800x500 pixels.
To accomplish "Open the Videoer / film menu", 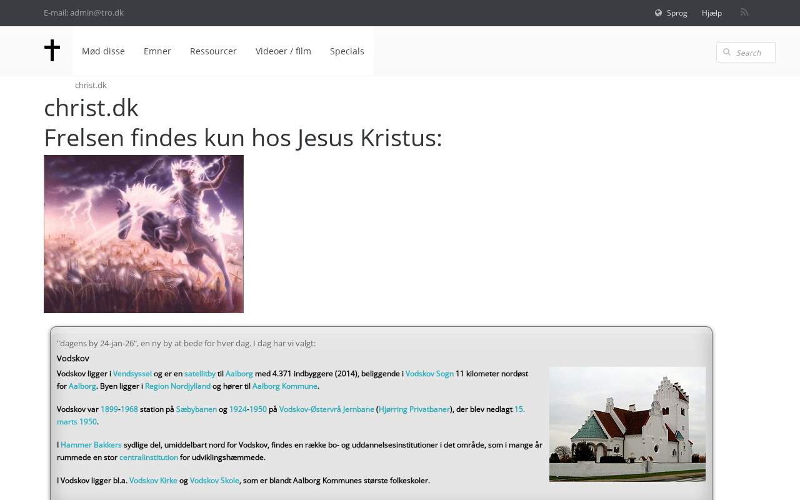I will click(283, 51).
